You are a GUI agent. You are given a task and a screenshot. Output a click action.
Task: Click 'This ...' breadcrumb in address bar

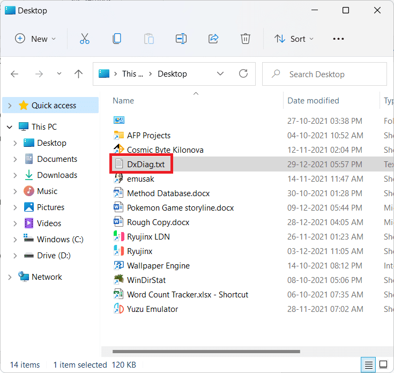click(x=132, y=74)
